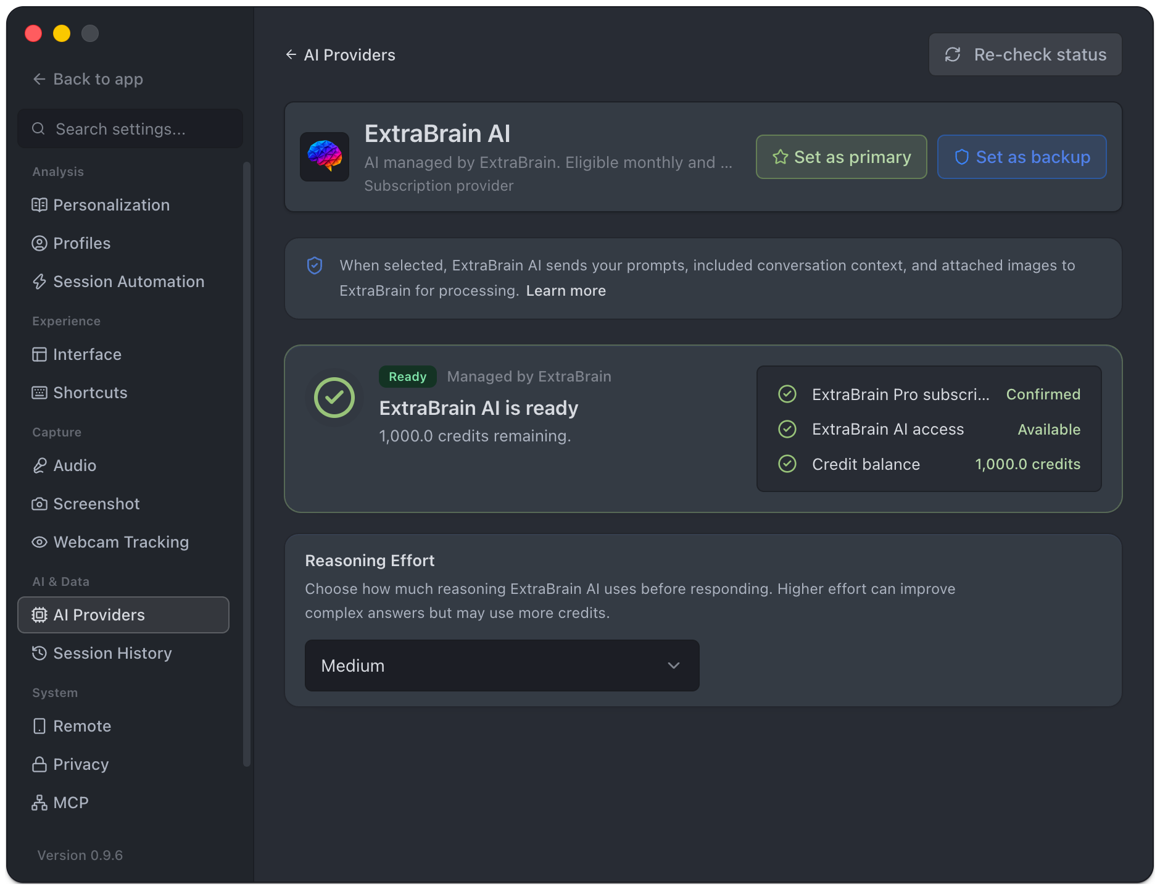
Task: Click the Profiles user icon
Action: click(x=39, y=243)
